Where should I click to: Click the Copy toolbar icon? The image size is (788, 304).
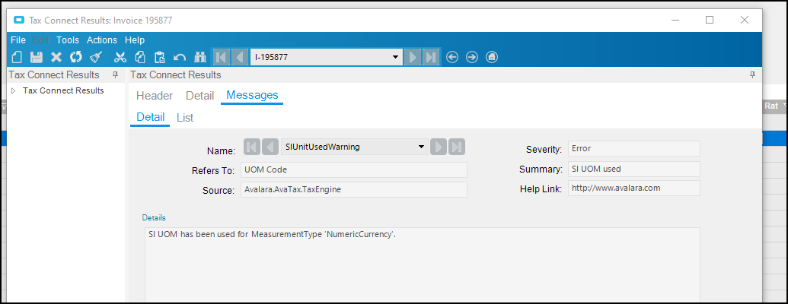140,57
